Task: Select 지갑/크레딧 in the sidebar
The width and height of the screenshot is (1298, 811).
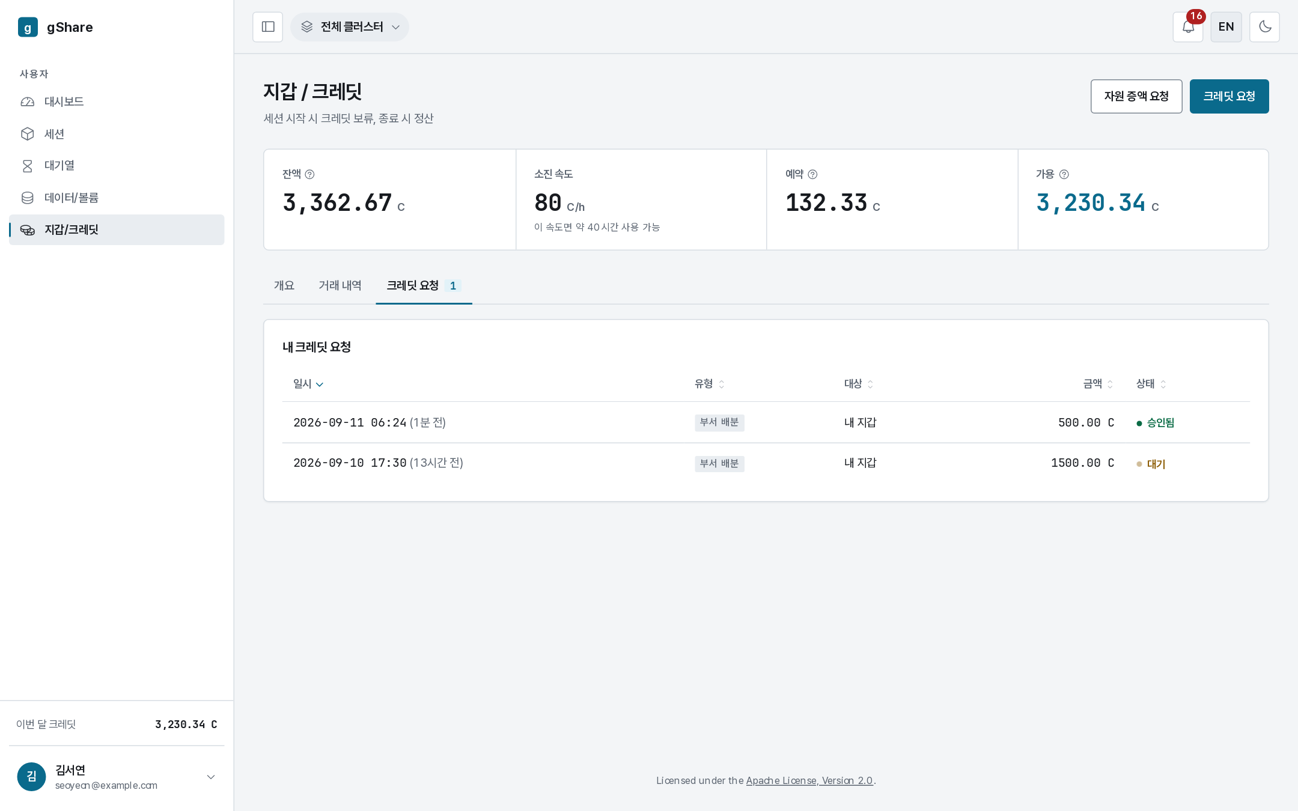Action: pos(117,229)
